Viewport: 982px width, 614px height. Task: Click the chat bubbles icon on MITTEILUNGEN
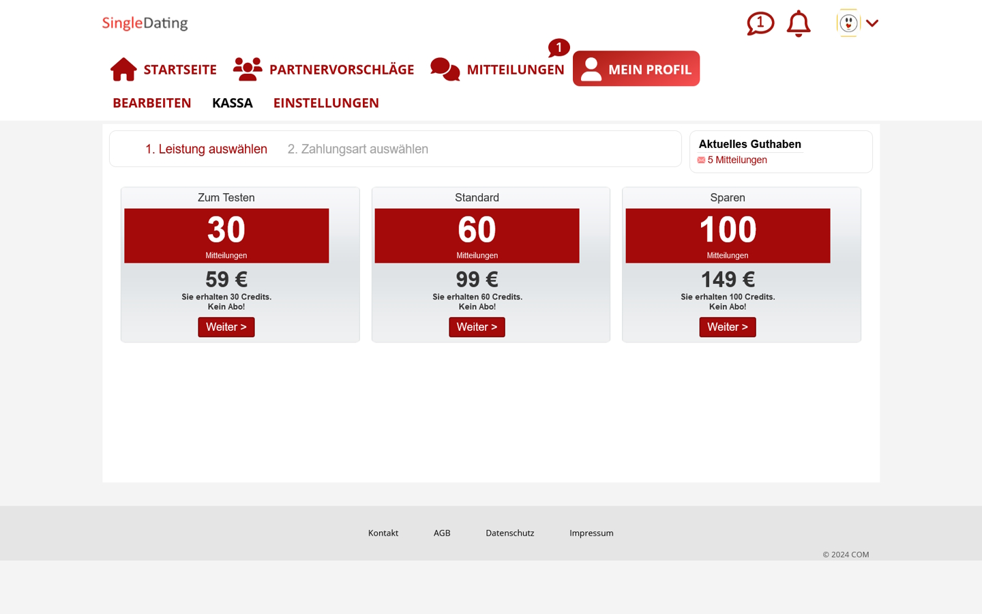pyautogui.click(x=445, y=69)
